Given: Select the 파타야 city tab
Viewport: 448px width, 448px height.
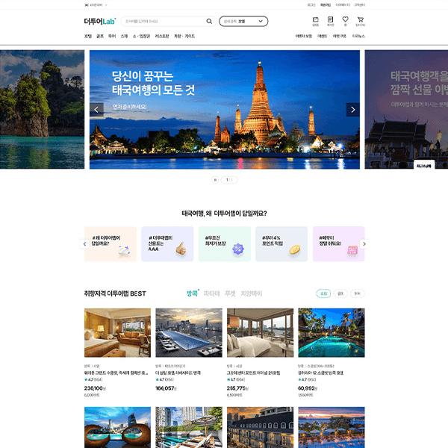Looking at the screenshot, I should 212,293.
